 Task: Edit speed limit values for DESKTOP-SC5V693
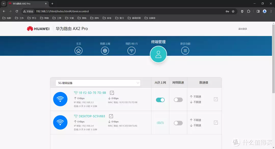tap(216, 123)
